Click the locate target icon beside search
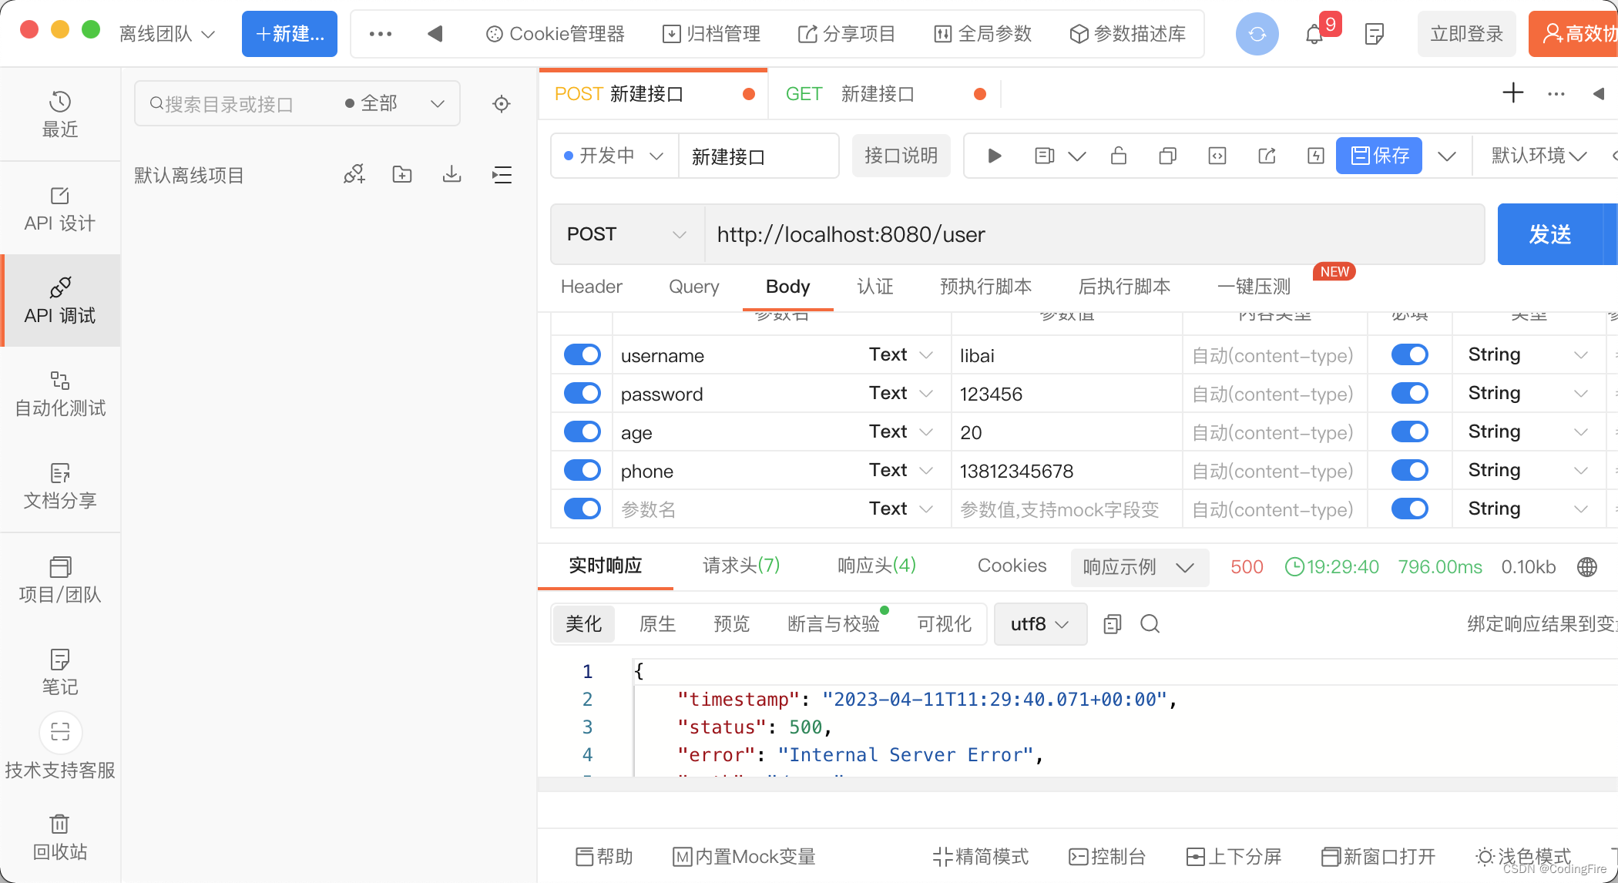Image resolution: width=1618 pixels, height=883 pixels. [x=502, y=104]
